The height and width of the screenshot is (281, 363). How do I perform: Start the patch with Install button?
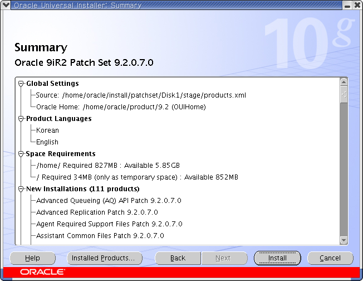277,258
